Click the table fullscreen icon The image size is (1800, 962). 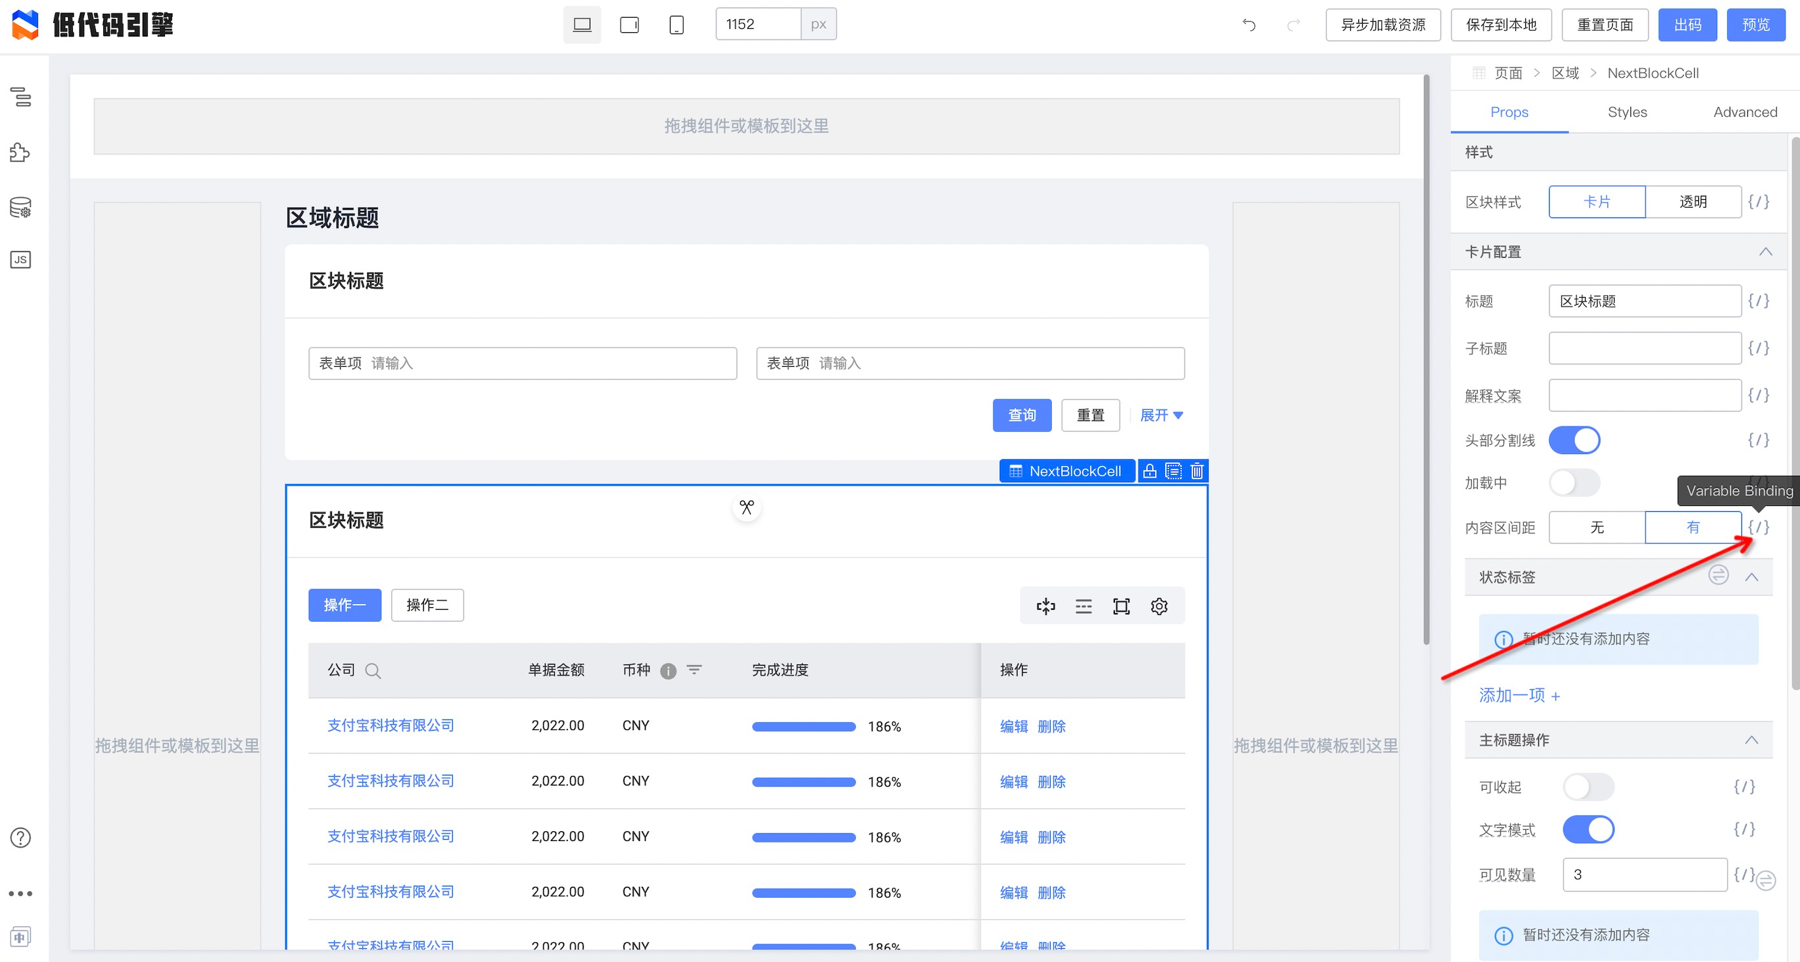pyautogui.click(x=1121, y=606)
